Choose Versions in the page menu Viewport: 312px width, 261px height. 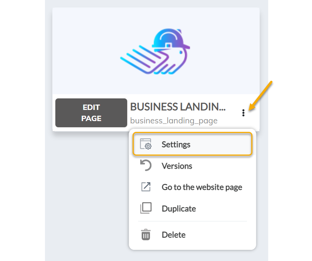point(193,166)
